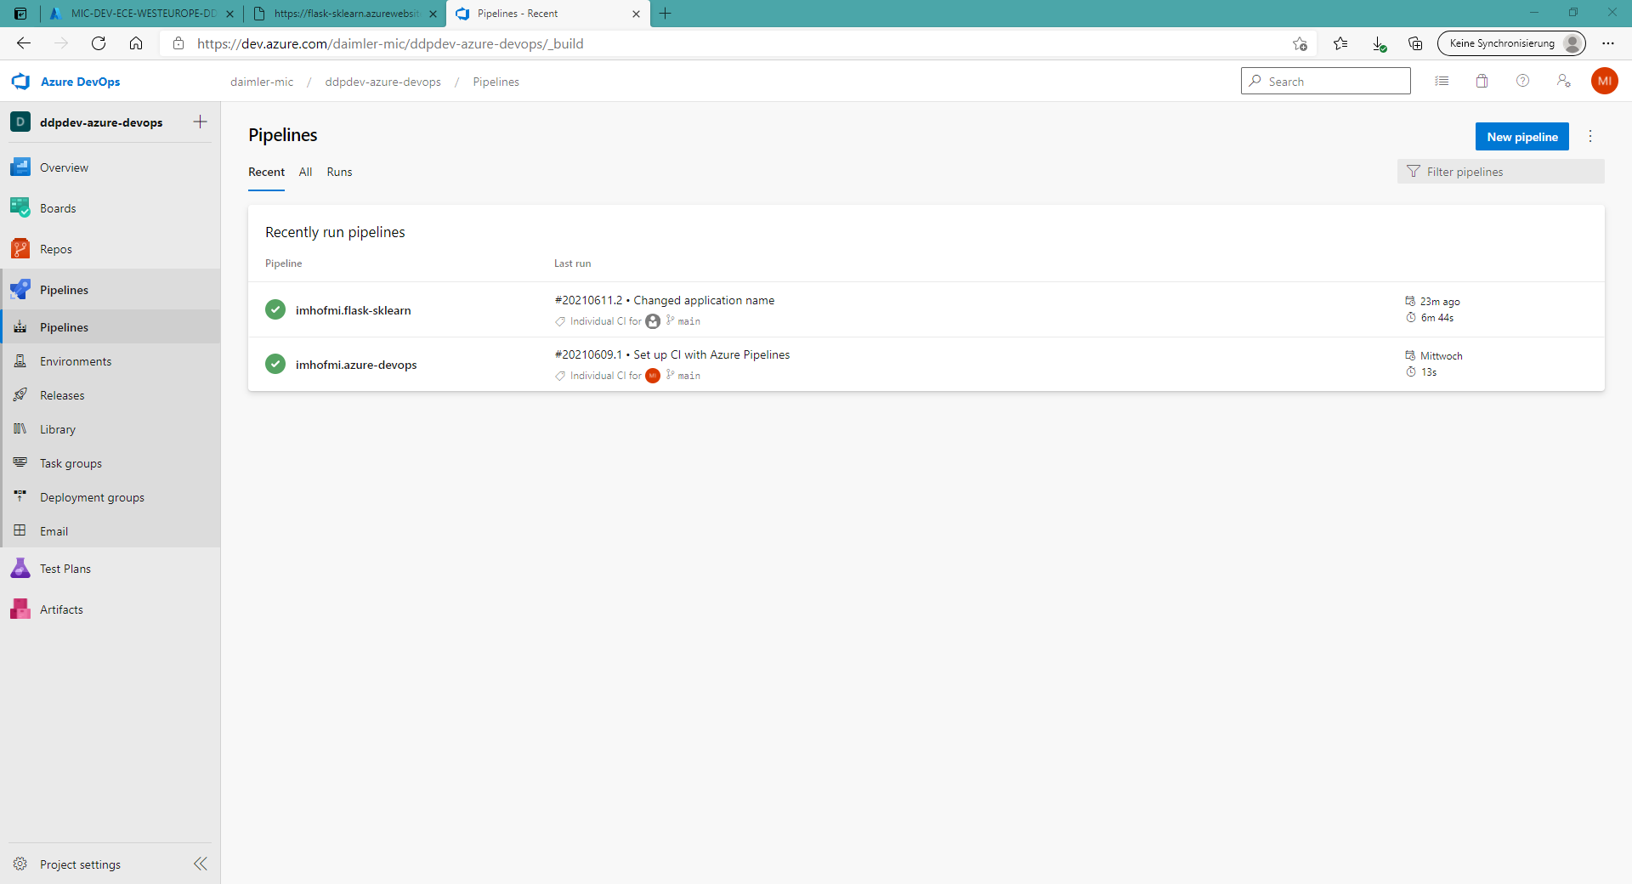Open the Overview sidebar icon
1632x884 pixels.
[x=20, y=167]
